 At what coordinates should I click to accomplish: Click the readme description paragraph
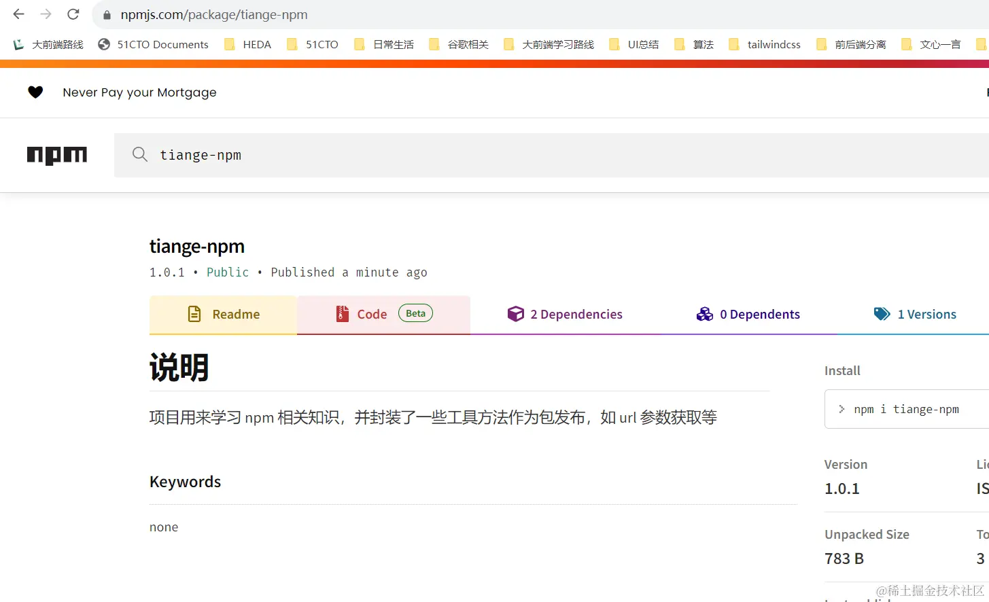point(433,417)
